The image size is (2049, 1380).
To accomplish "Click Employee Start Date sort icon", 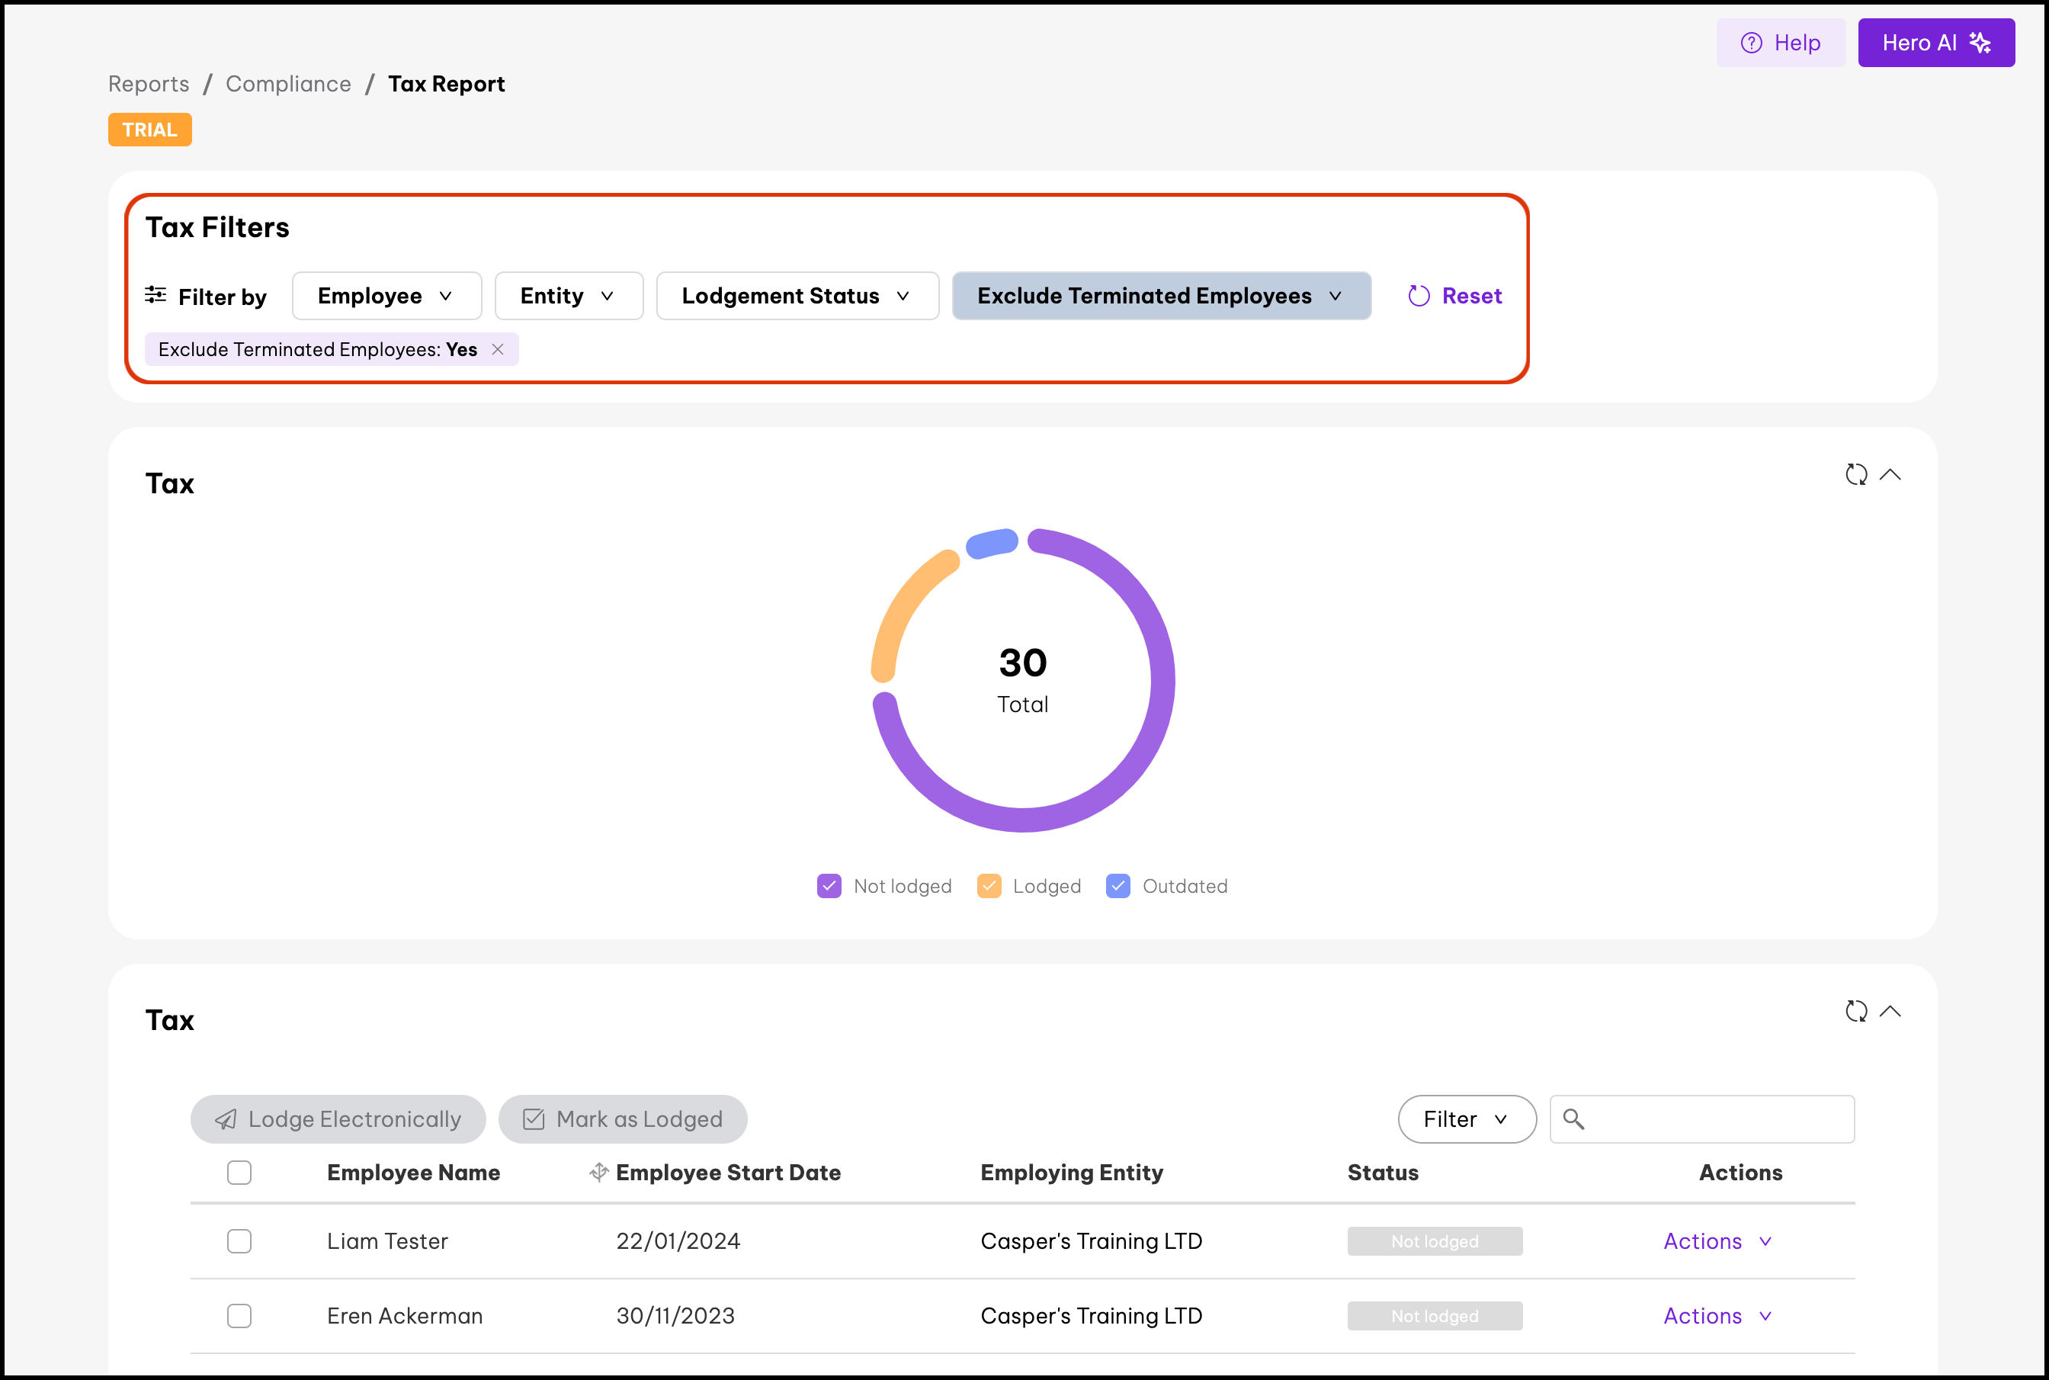I will coord(599,1173).
